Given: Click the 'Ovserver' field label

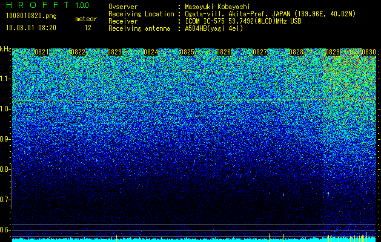Looking at the screenshot, I should click(123, 7).
